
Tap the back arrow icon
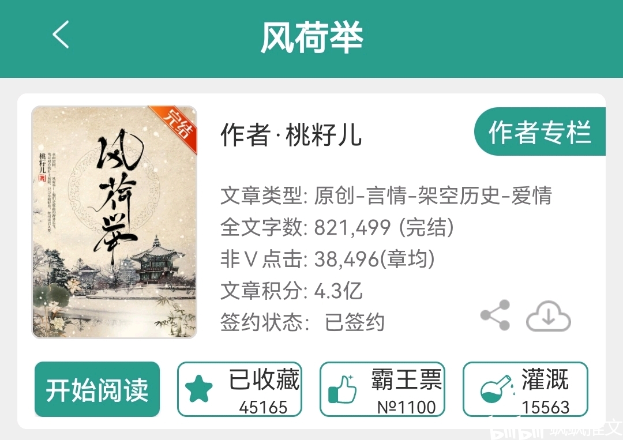61,35
